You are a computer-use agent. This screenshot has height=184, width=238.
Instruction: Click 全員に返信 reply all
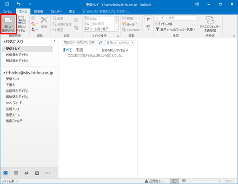tap(62, 24)
